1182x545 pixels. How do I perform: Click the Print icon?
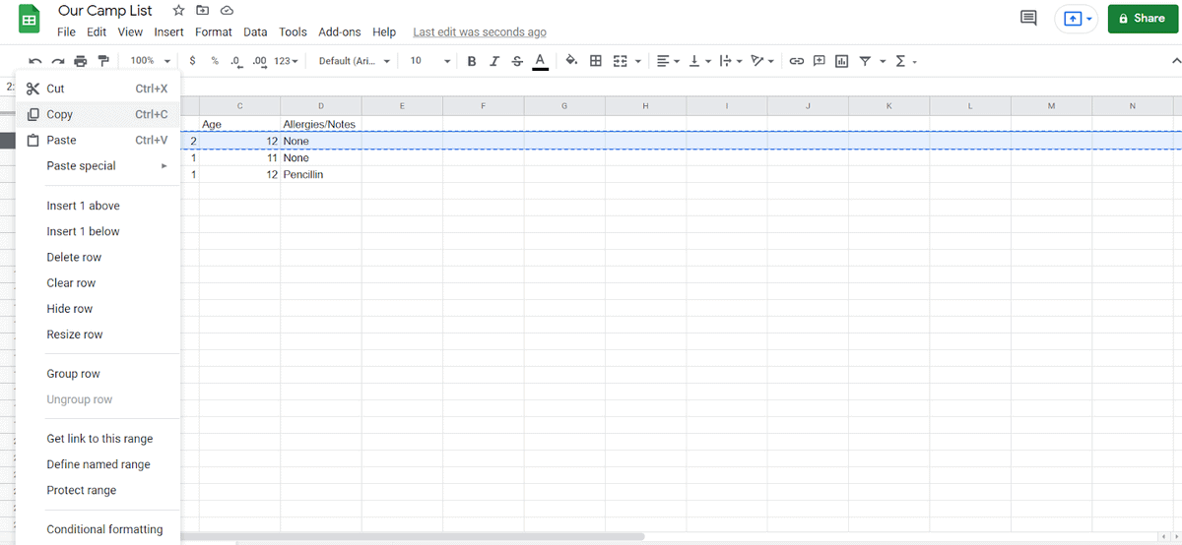(81, 61)
